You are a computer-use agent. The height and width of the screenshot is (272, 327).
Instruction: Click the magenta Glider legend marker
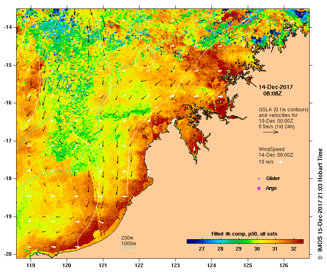click(x=259, y=178)
